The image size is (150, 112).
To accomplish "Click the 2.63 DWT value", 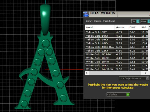I will [x=132, y=32].
